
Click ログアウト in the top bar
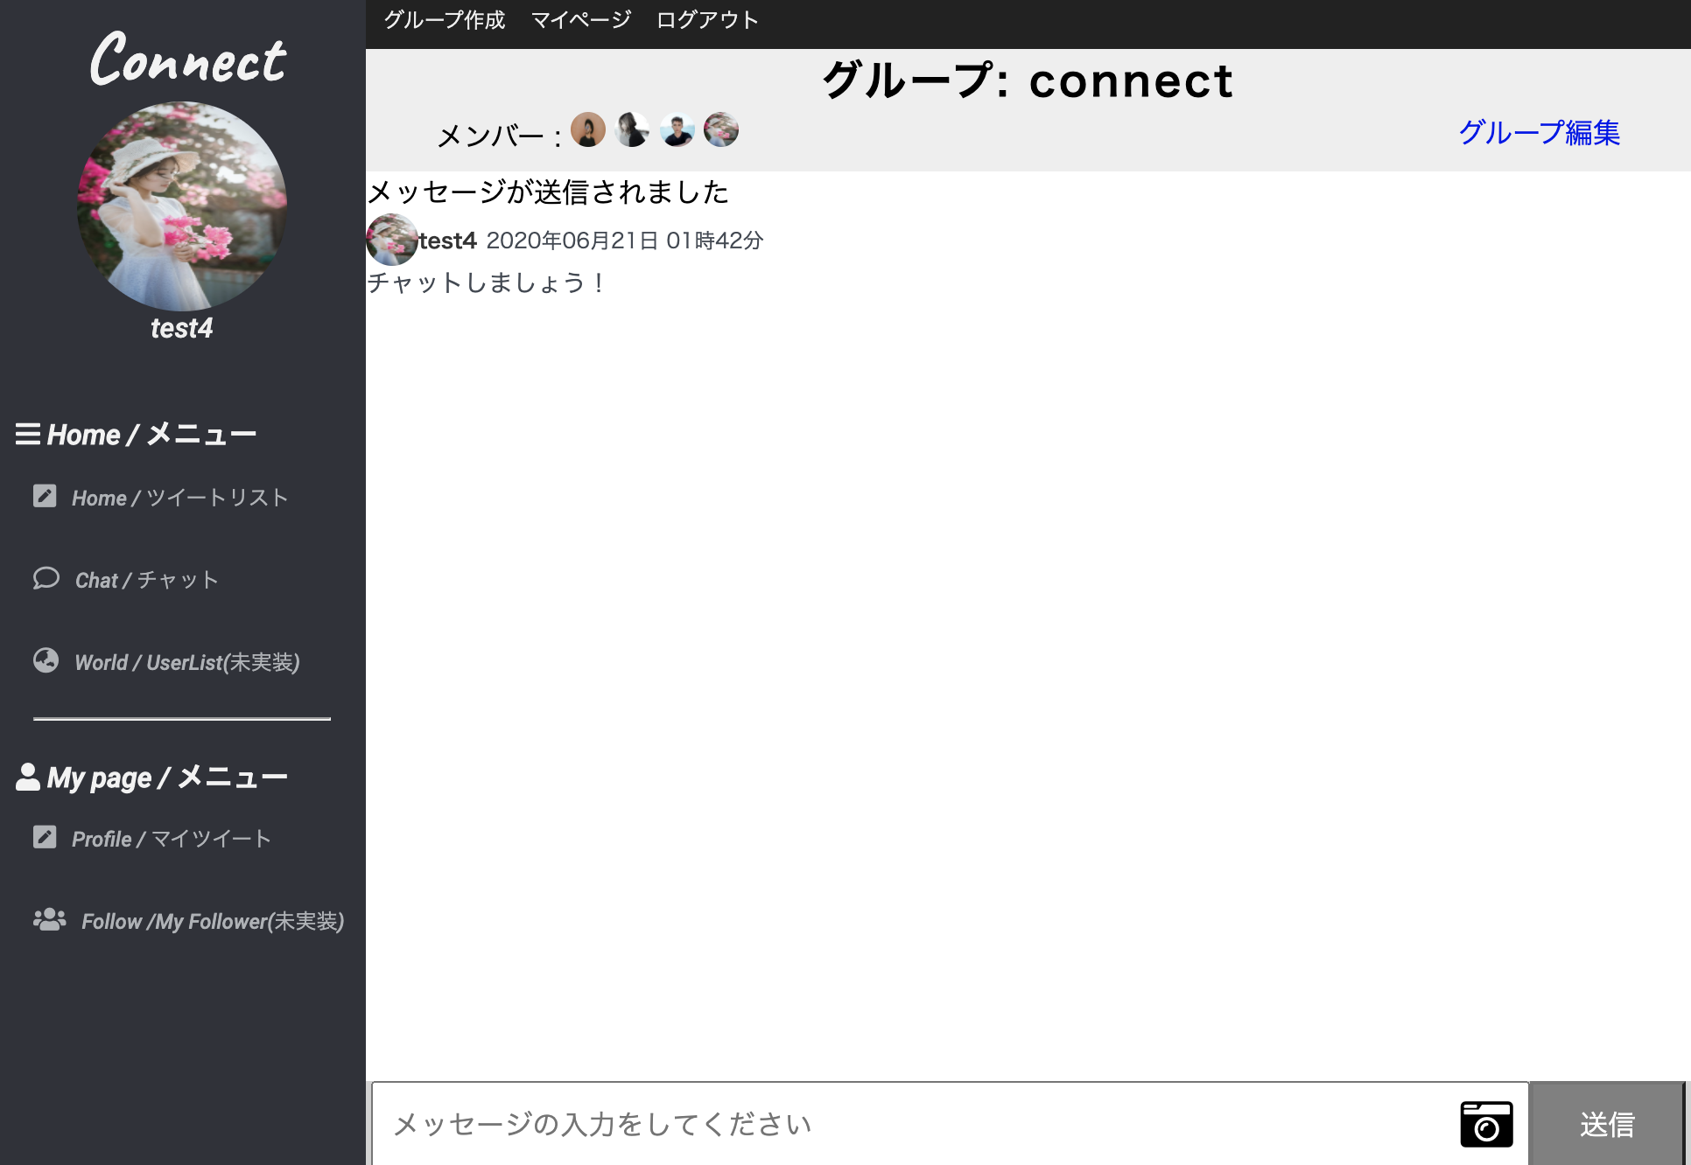coord(707,19)
